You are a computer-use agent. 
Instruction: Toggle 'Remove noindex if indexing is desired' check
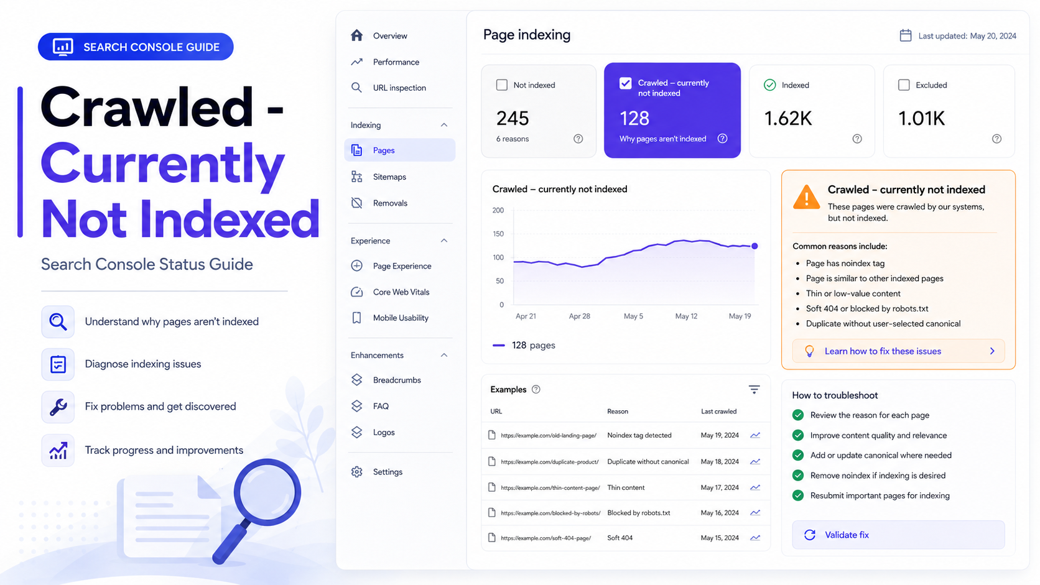click(x=798, y=476)
